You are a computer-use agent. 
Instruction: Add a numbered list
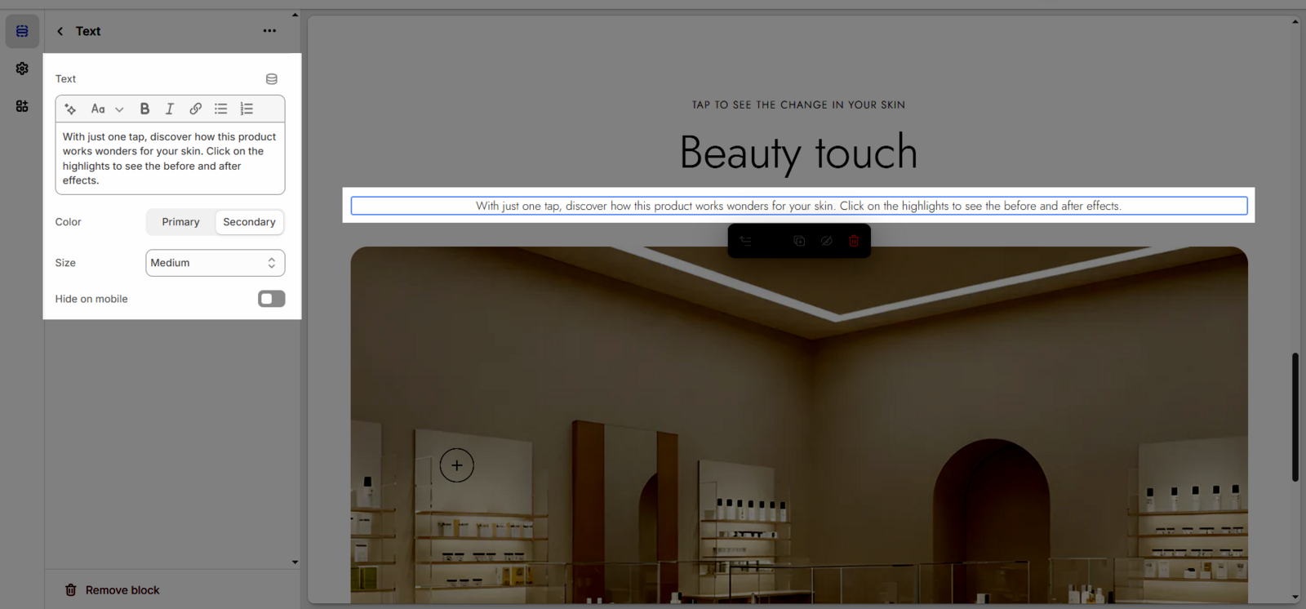tap(247, 109)
